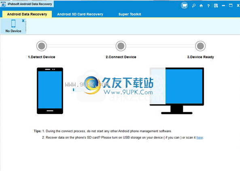Viewport: 240px width, 171px height.
Task: Maximize the iPubsoft window
Action: tap(231, 6)
